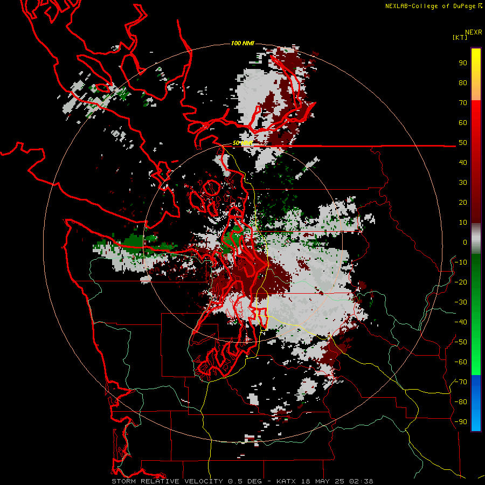Click the positive 50 value on velocity scale
Image resolution: width=485 pixels, height=485 pixels.
click(x=463, y=143)
